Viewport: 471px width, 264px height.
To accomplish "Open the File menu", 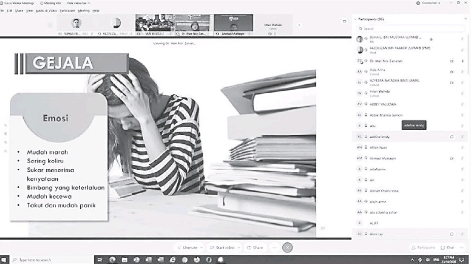I will coord(2,11).
